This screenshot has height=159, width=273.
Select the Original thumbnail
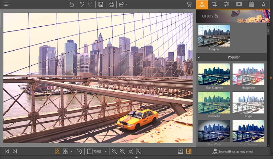[x=214, y=36]
